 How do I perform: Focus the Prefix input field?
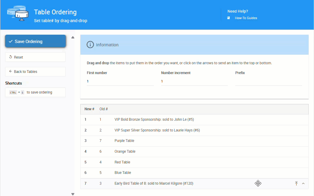tap(268, 81)
